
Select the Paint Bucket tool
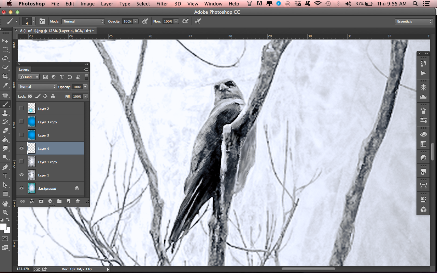click(x=5, y=140)
